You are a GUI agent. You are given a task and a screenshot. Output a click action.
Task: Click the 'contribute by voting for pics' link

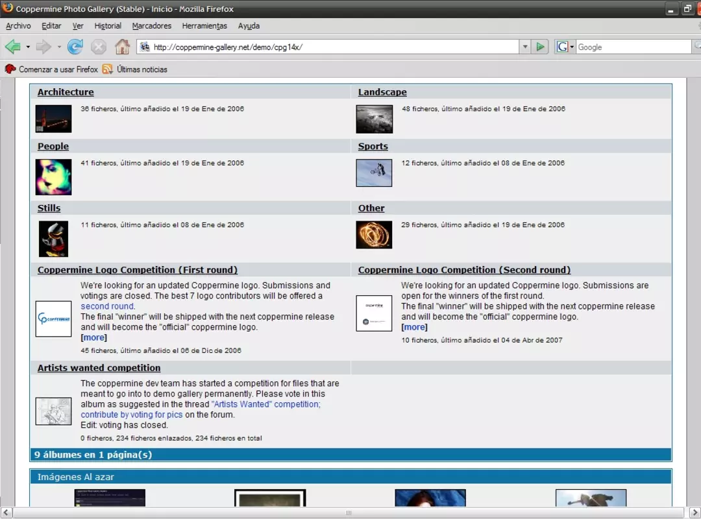coord(131,415)
